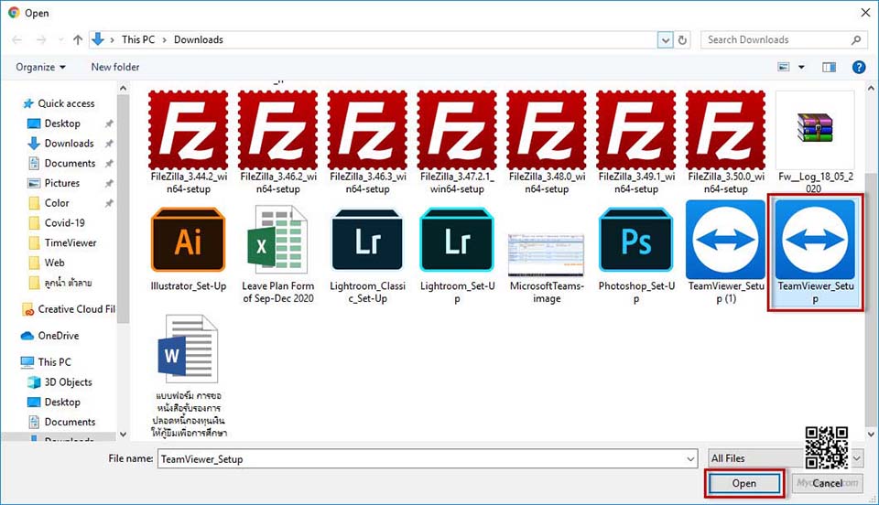
Task: Open Desktop under This PC
Action: tap(54, 402)
